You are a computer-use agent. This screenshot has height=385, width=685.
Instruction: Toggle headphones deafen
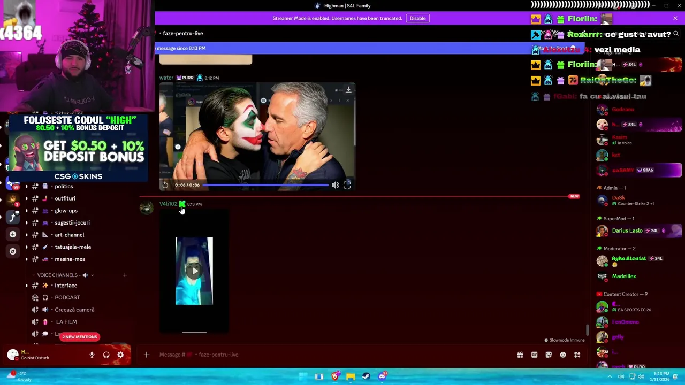point(106,355)
